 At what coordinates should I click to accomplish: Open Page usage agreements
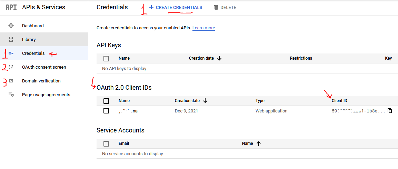(x=44, y=95)
